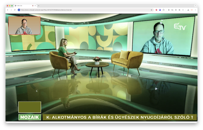The image size is (203, 130).
Task: Open site info icon beside the URL
Action: (x=19, y=10)
